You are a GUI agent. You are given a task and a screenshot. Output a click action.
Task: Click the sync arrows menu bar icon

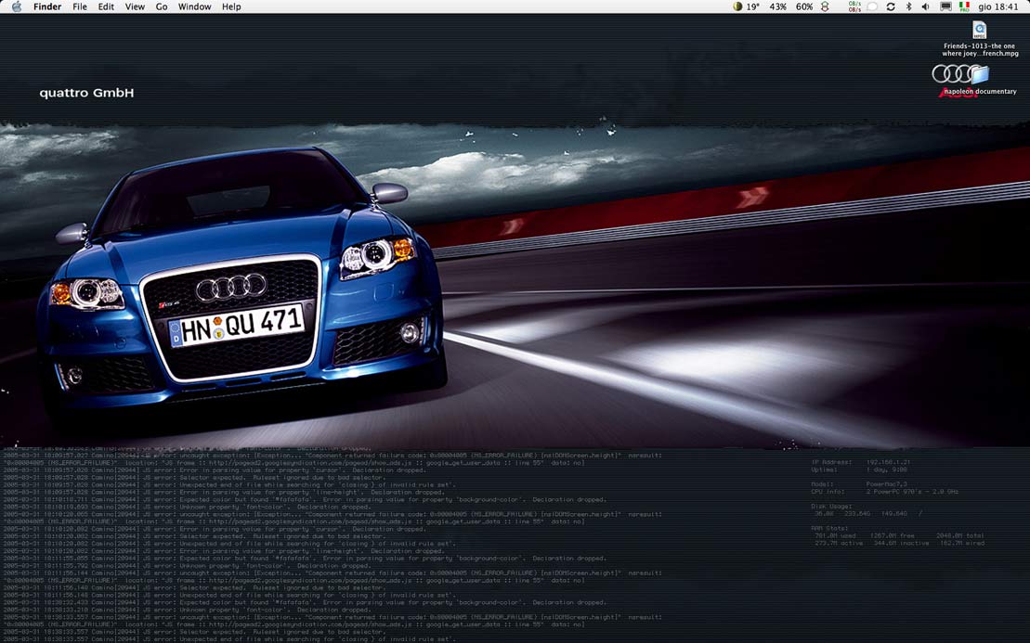click(891, 6)
